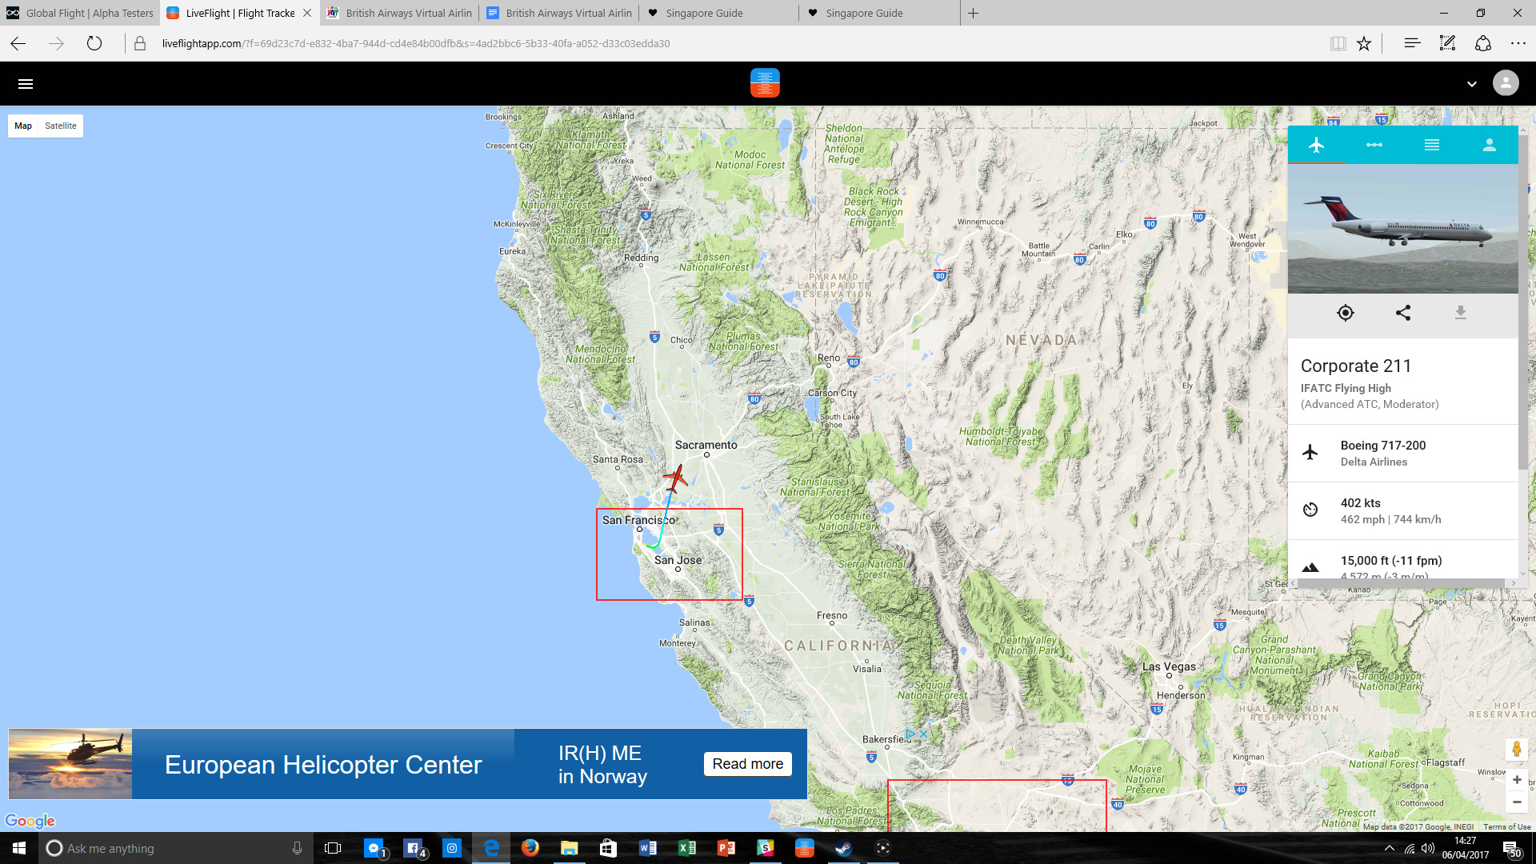Click the red airplane marker on map

click(676, 478)
